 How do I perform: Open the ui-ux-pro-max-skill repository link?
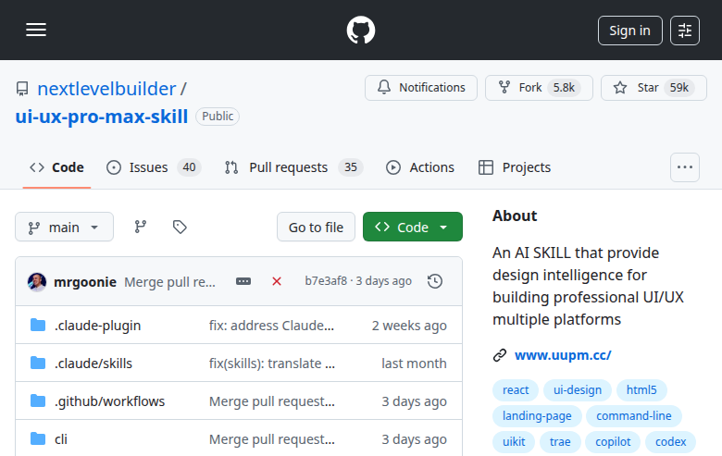pyautogui.click(x=102, y=117)
